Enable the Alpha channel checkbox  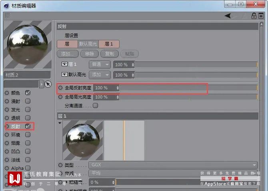[x=28, y=168]
